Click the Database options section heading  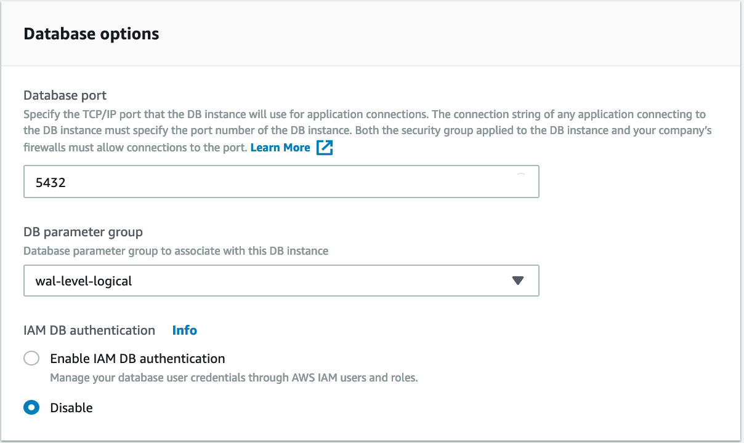click(91, 33)
